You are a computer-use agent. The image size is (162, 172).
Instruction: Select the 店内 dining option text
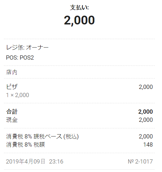click(11, 72)
